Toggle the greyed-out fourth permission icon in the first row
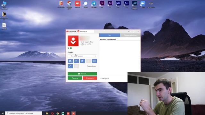 tap(88, 61)
